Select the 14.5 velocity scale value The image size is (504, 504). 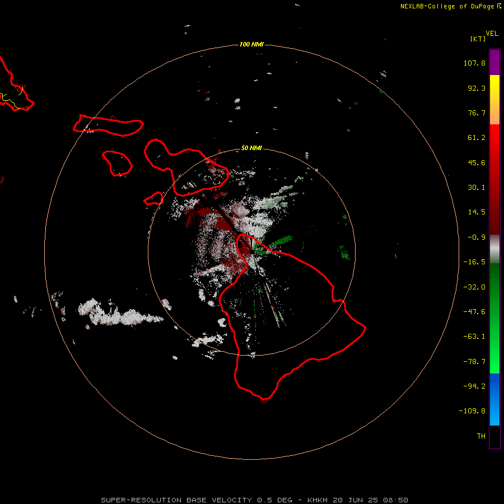point(477,212)
